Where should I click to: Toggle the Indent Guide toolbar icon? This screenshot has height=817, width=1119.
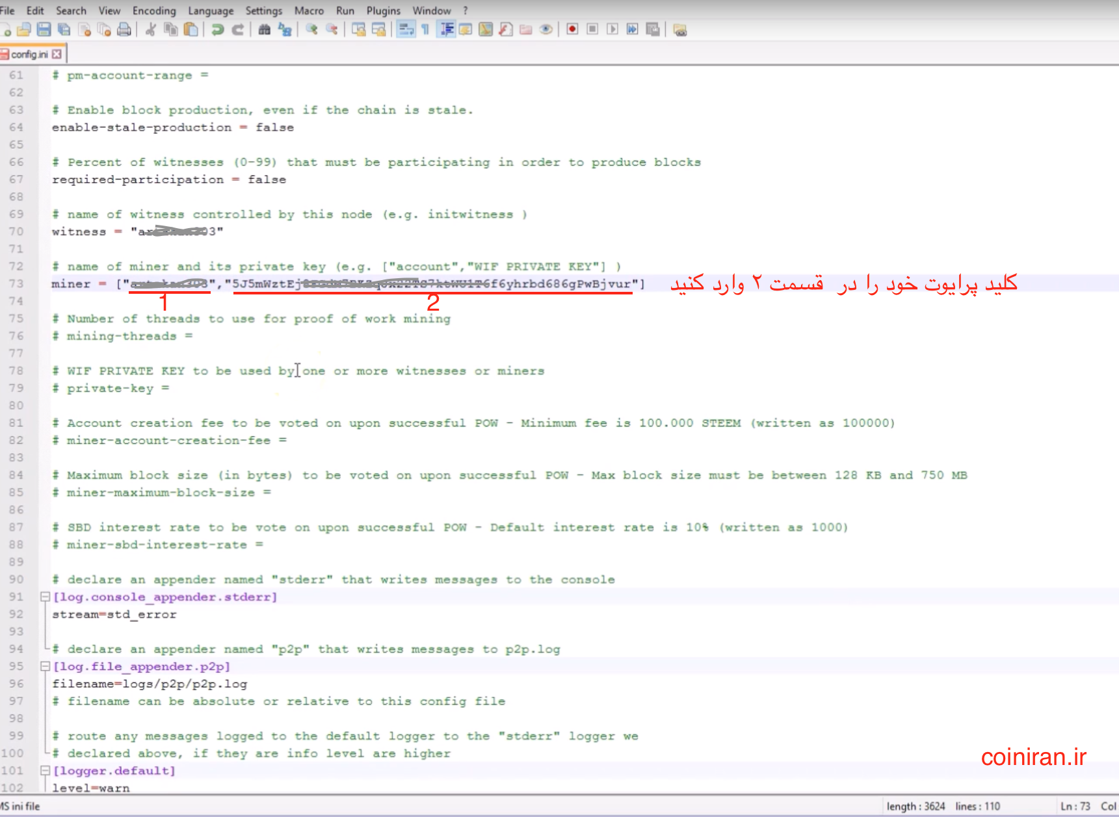(446, 29)
